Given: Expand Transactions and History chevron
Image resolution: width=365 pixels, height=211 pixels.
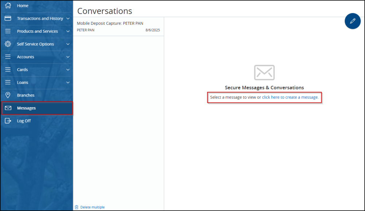Looking at the screenshot, I should coord(68,18).
